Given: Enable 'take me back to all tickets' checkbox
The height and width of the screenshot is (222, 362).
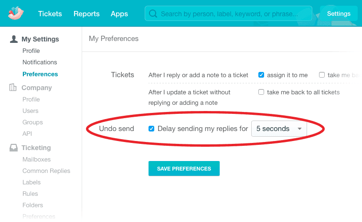Looking at the screenshot, I should pos(261,92).
